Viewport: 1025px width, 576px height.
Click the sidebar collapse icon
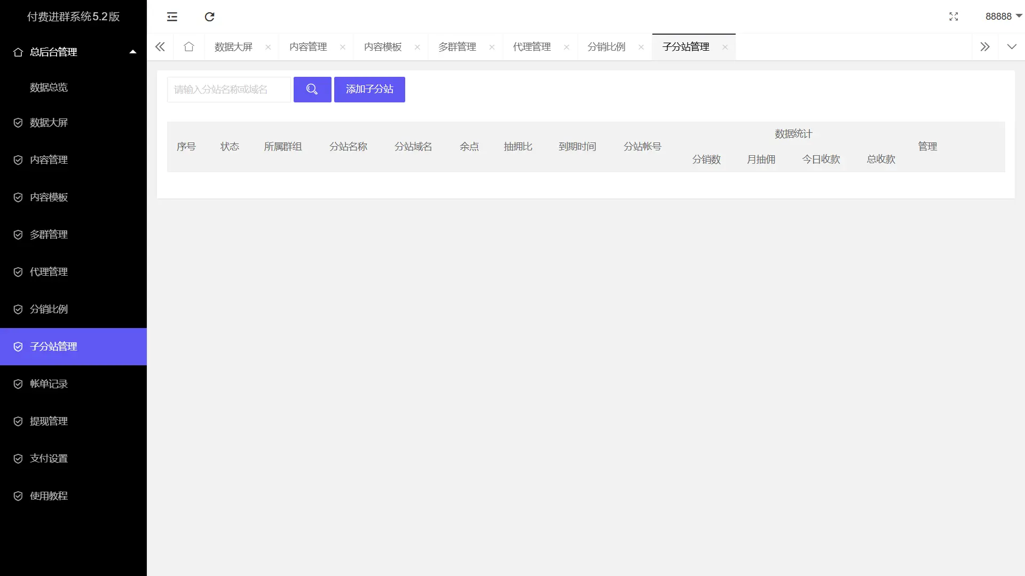[x=172, y=17]
